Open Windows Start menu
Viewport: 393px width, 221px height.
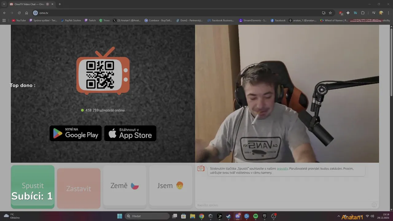(120, 216)
